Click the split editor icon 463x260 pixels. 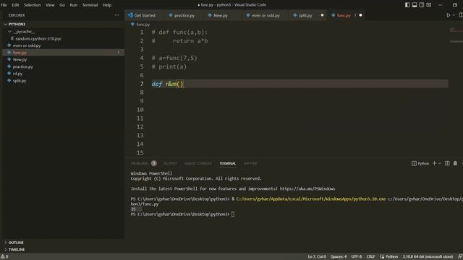pos(460,15)
